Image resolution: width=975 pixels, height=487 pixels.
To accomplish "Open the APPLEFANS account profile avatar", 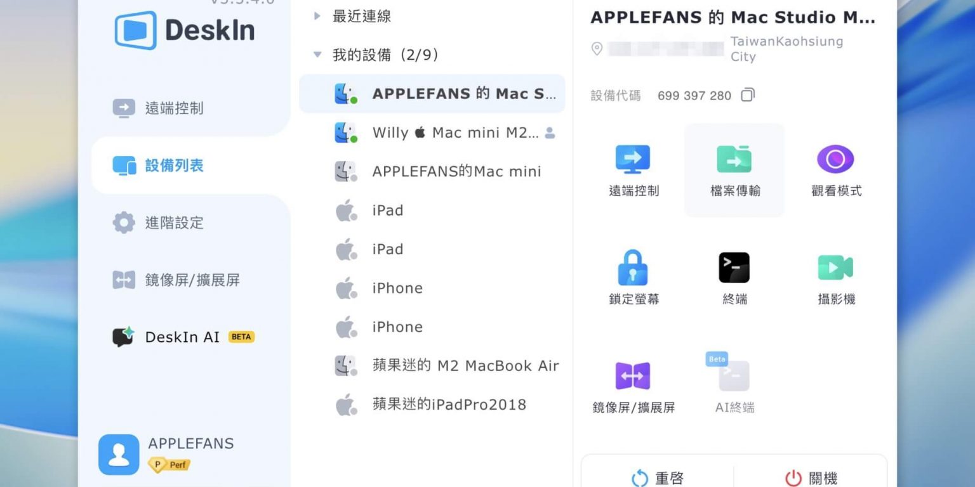I will pyautogui.click(x=119, y=454).
